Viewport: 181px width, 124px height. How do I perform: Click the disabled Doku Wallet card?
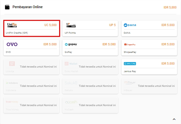(x=90, y=67)
